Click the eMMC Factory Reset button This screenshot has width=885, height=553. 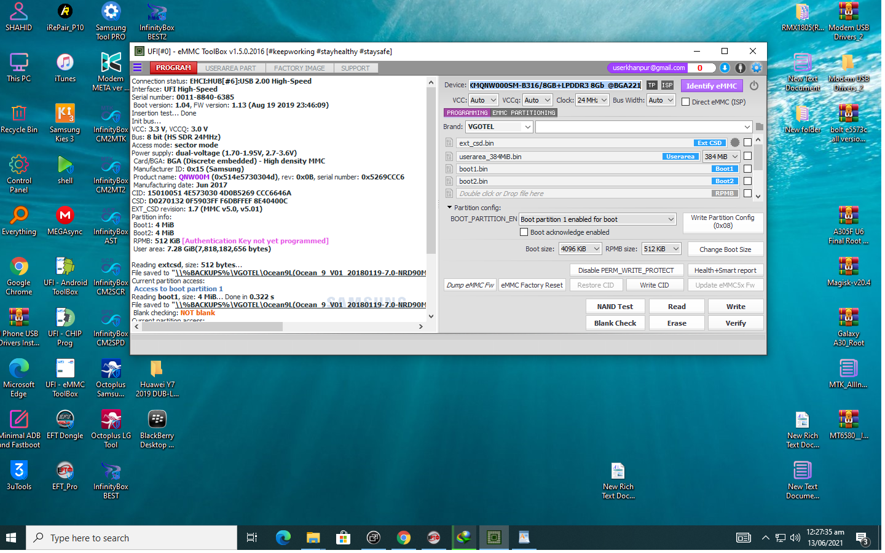pyautogui.click(x=532, y=285)
